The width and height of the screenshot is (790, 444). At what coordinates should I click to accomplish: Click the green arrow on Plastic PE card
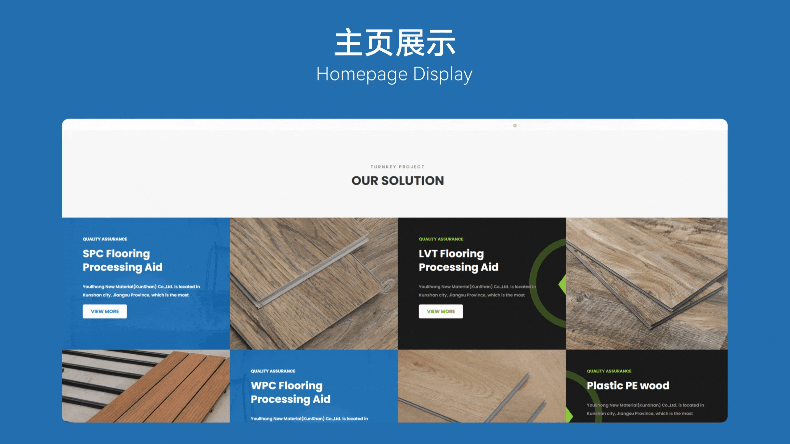(x=569, y=416)
